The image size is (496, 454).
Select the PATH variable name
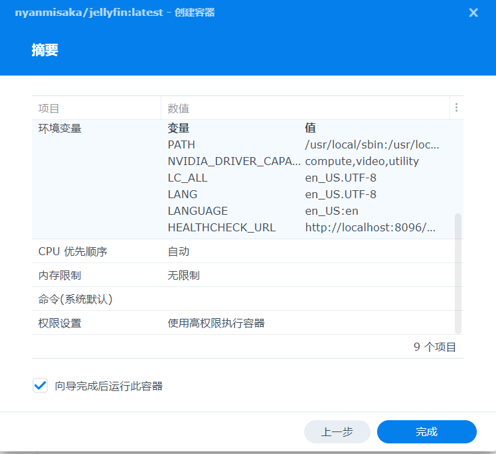181,144
